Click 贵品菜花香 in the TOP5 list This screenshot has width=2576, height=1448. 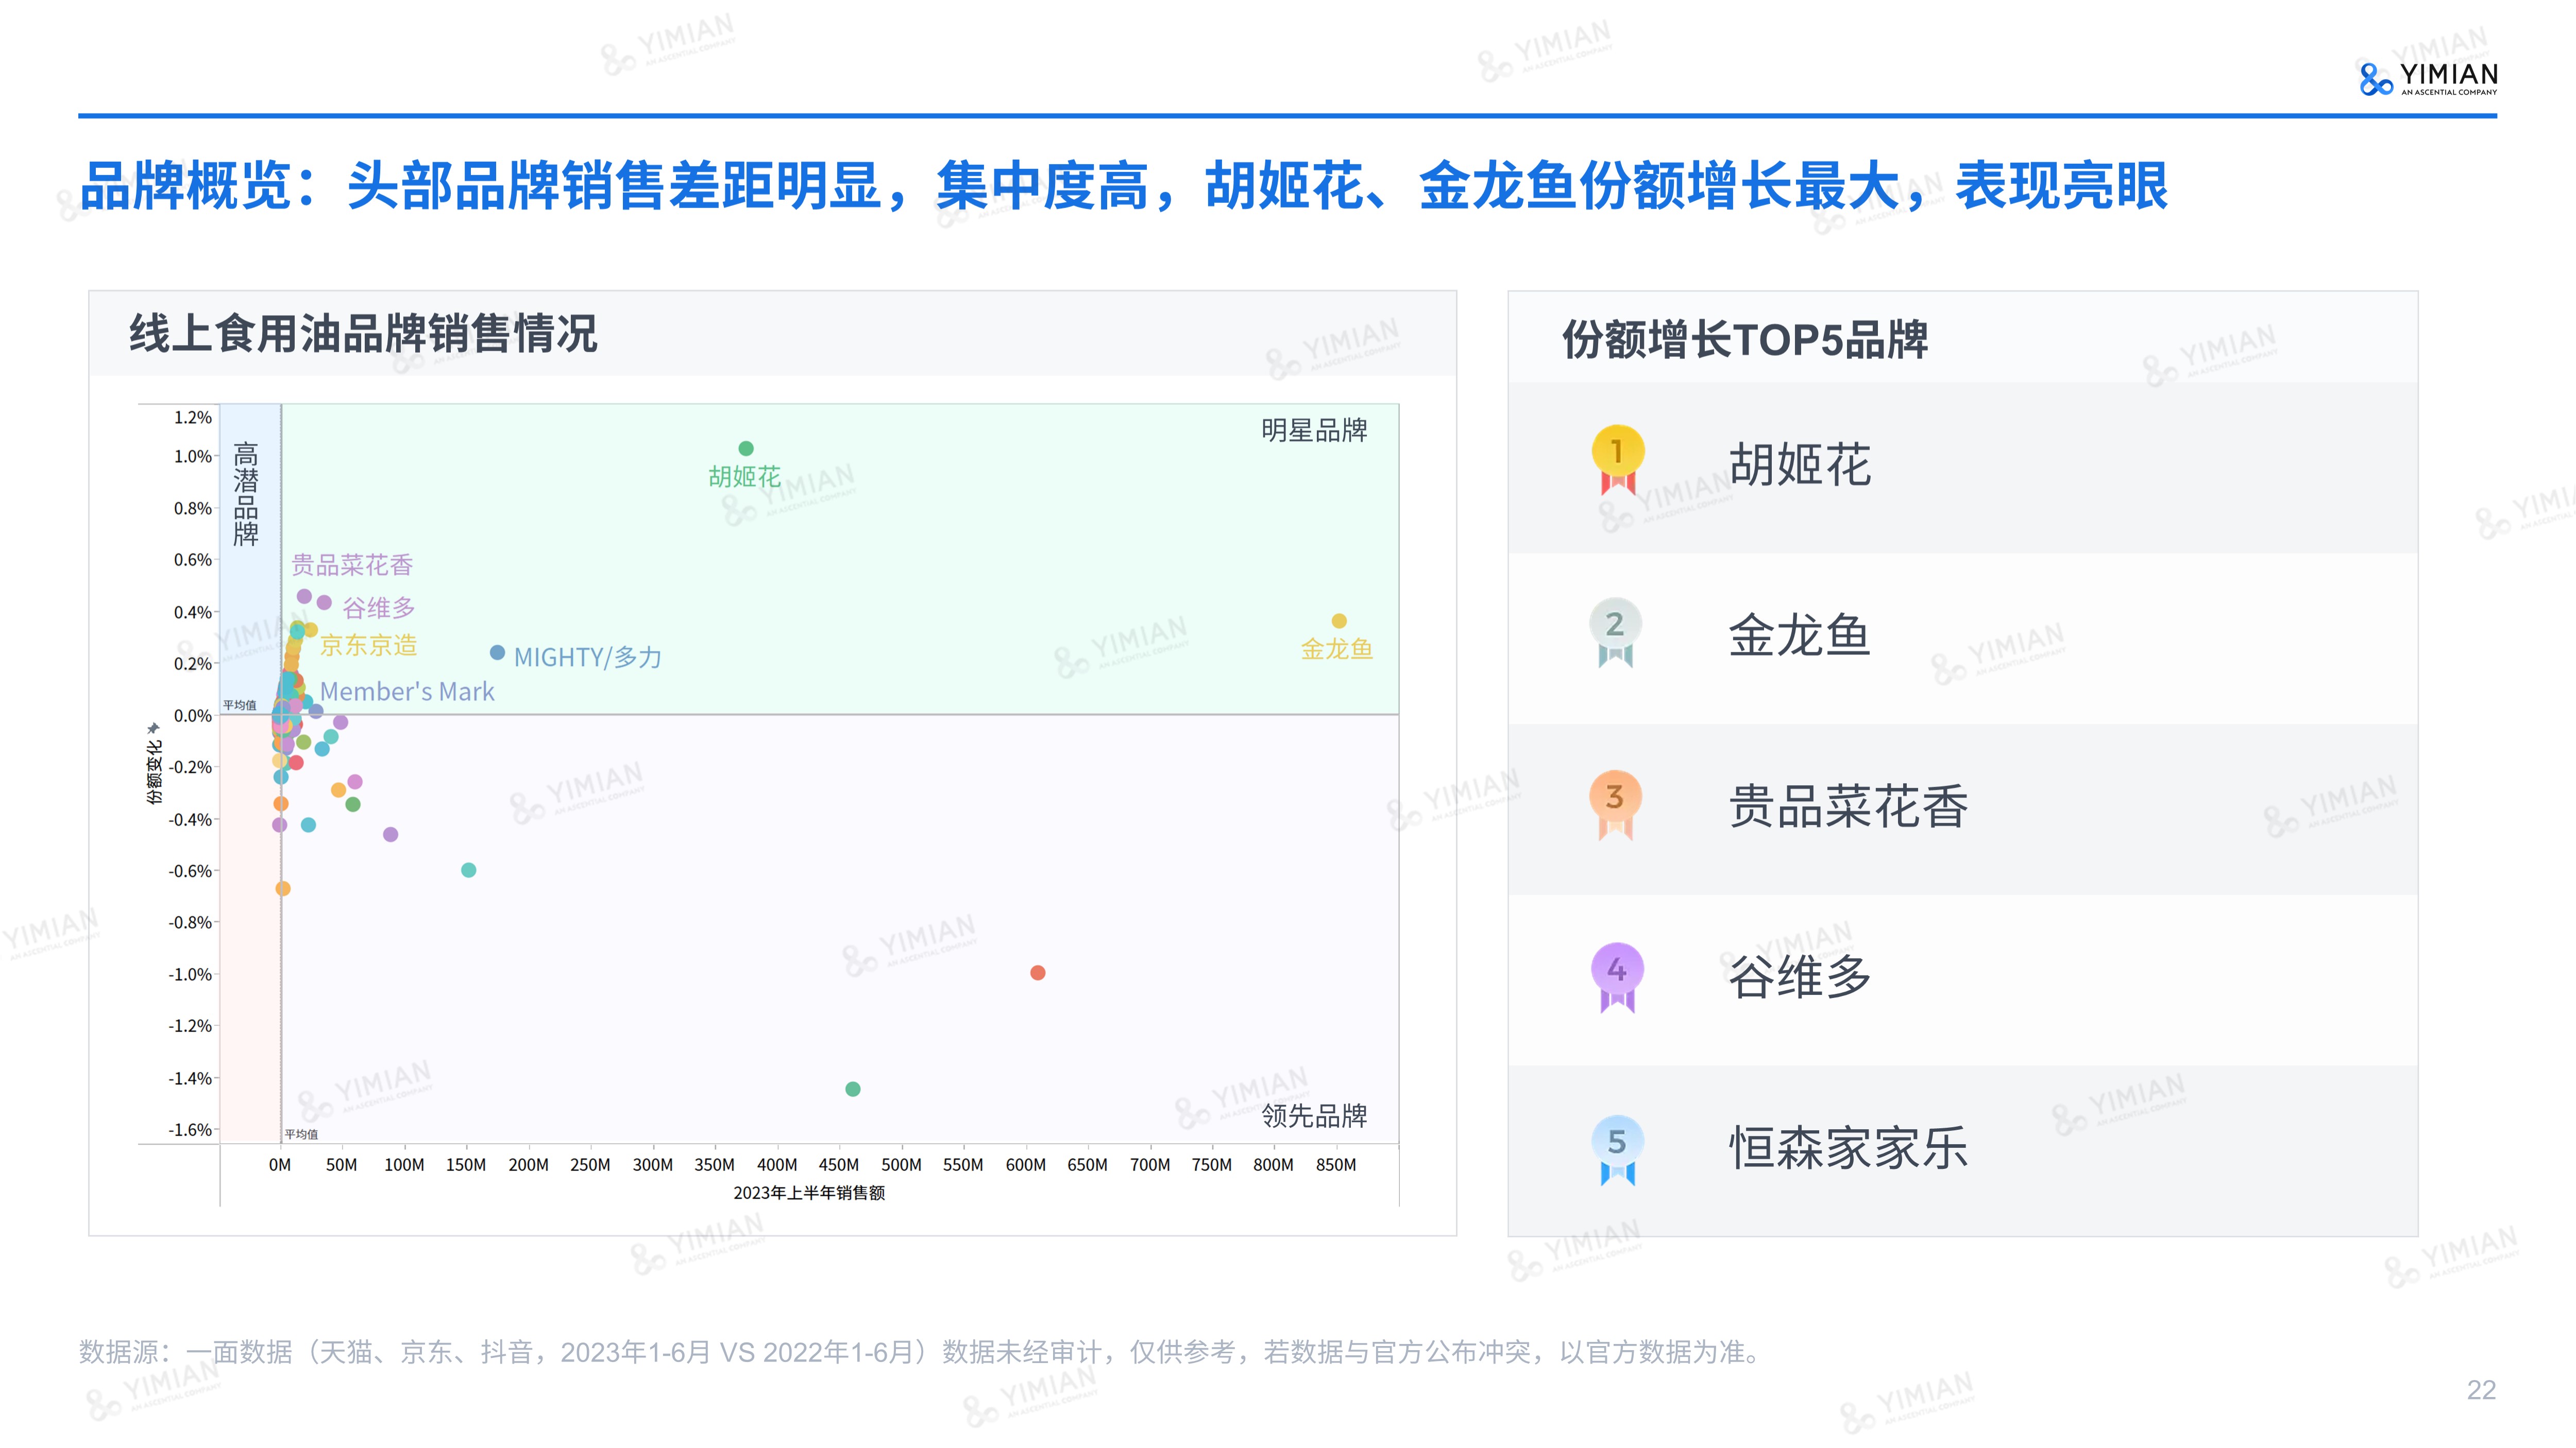[x=1848, y=805]
